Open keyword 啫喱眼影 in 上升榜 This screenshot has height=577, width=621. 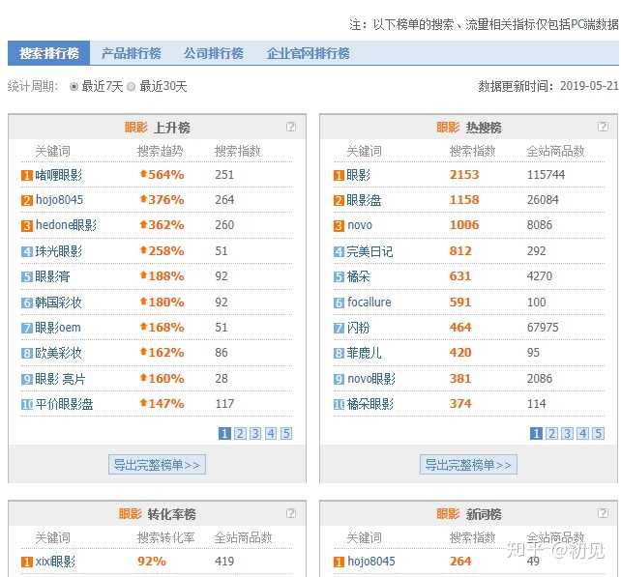59,175
